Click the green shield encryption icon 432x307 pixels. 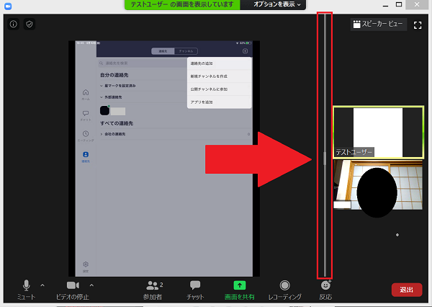(x=30, y=25)
